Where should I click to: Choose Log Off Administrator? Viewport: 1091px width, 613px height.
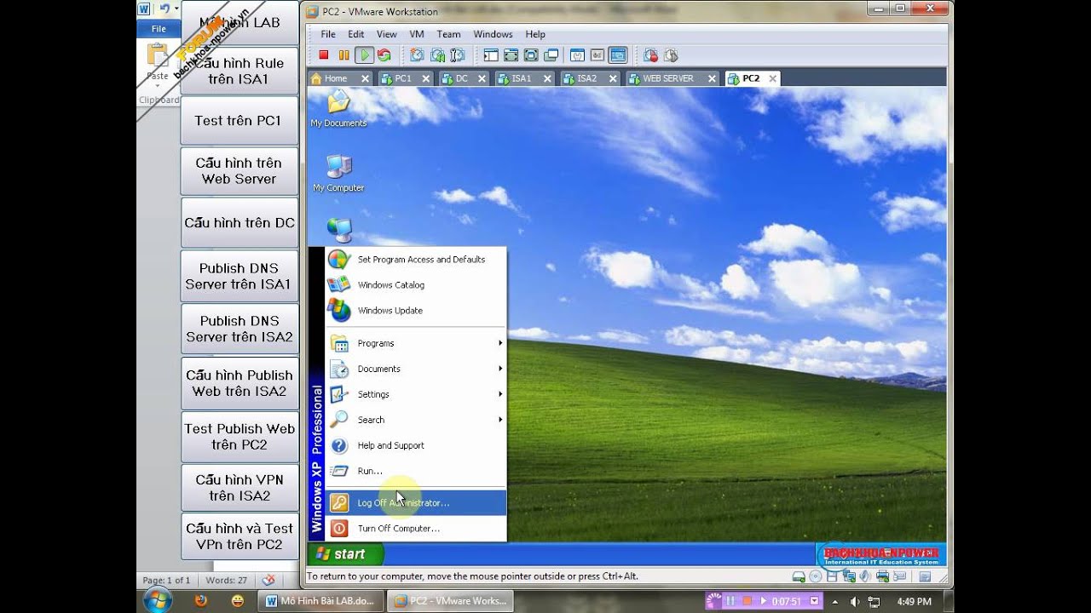pos(416,503)
